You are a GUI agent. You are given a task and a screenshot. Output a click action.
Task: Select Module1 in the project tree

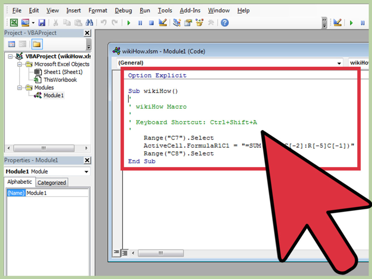[54, 95]
